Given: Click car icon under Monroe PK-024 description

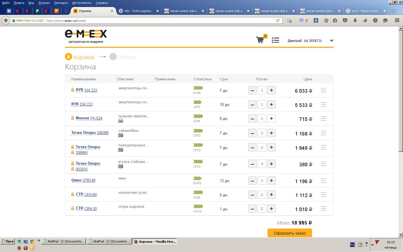Looking at the screenshot, I should tap(121, 121).
